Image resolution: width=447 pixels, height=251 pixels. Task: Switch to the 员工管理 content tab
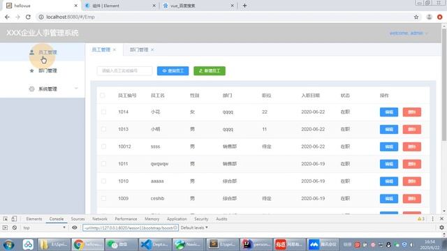click(101, 50)
